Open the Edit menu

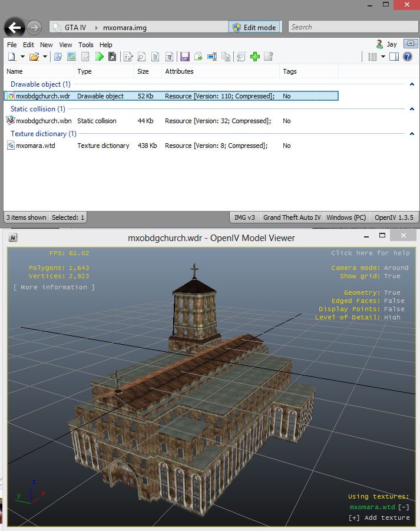(x=28, y=45)
